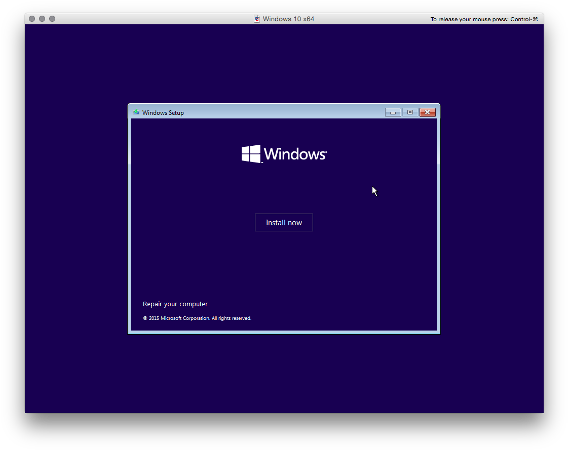
Task: Click the Windows Setup title text
Action: coord(163,112)
